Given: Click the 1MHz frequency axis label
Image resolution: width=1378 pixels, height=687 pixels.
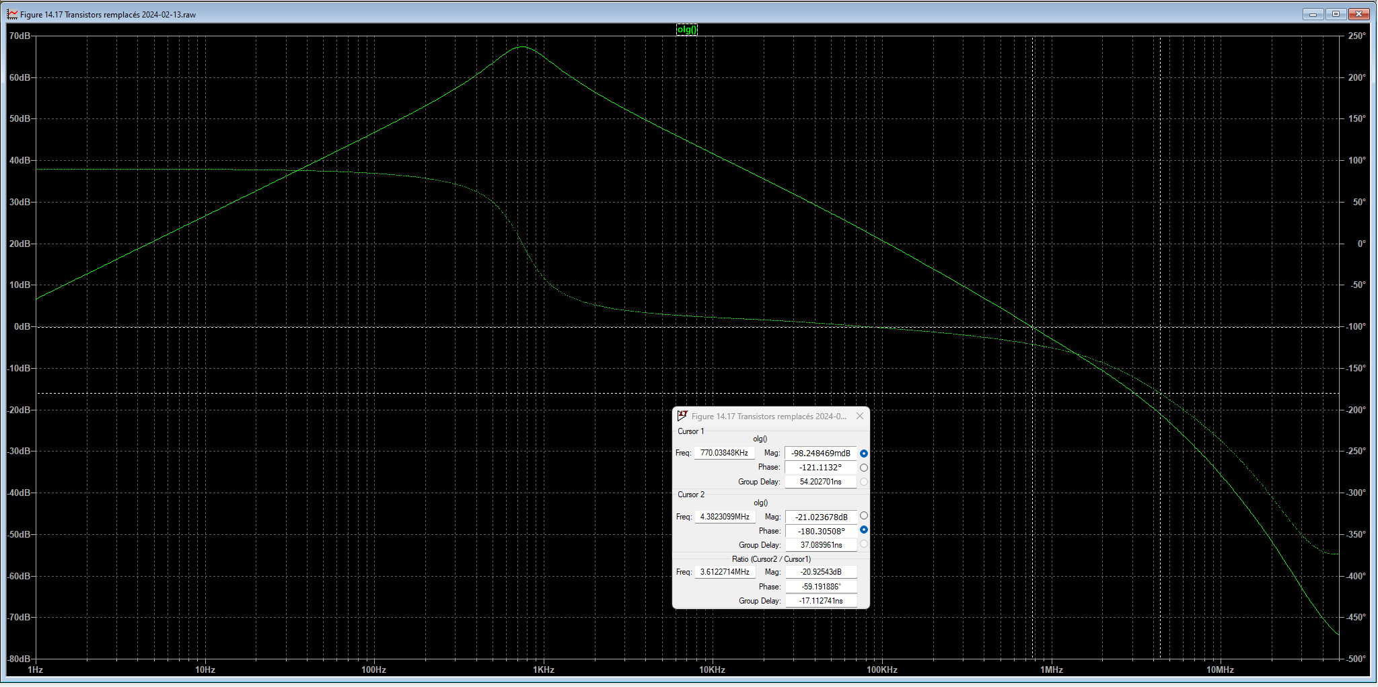Looking at the screenshot, I should point(1052,670).
